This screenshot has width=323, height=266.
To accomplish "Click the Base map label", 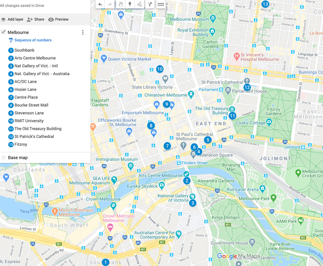I will coord(18,158).
